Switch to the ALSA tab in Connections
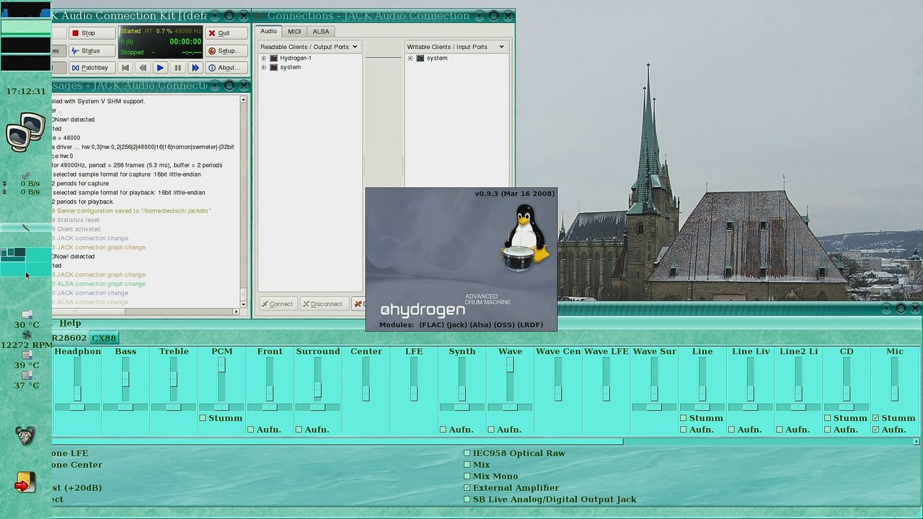The width and height of the screenshot is (923, 519). point(321,32)
